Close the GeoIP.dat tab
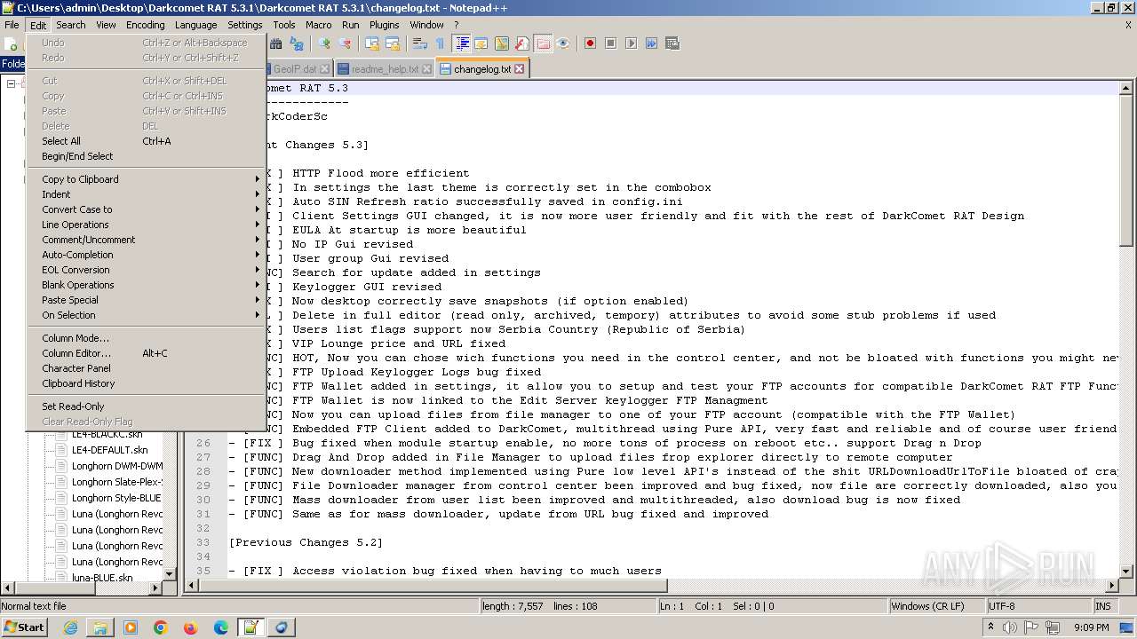1137x639 pixels. (x=324, y=68)
